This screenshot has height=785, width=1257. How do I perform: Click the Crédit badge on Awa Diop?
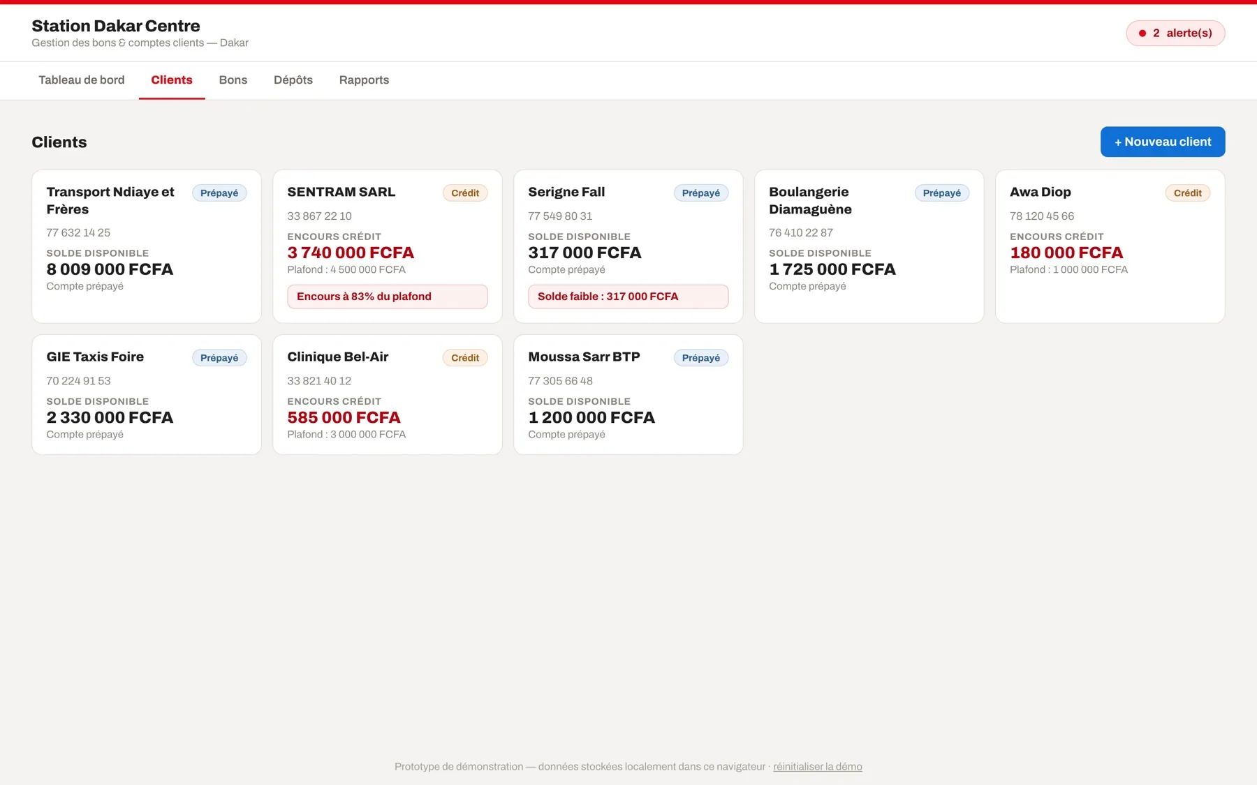pos(1187,193)
